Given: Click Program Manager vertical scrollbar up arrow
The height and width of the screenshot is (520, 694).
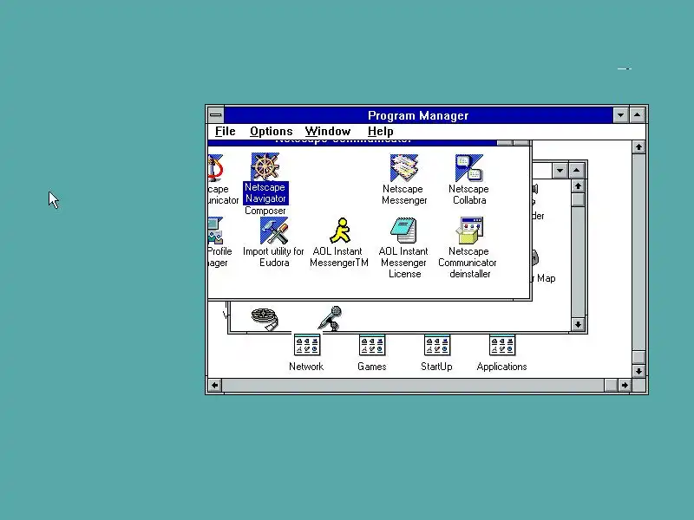Looking at the screenshot, I should pyautogui.click(x=638, y=147).
